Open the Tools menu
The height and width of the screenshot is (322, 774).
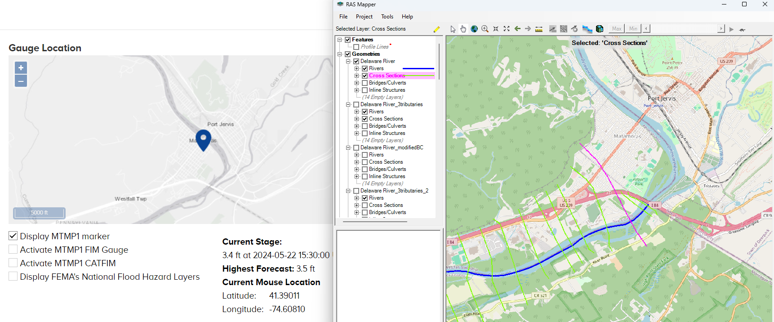point(387,17)
